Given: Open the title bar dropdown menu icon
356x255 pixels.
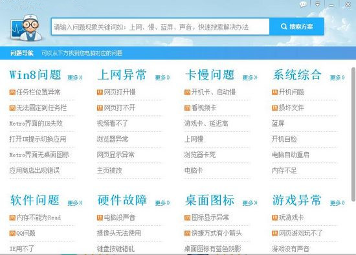Looking at the screenshot, I should coord(317,4).
